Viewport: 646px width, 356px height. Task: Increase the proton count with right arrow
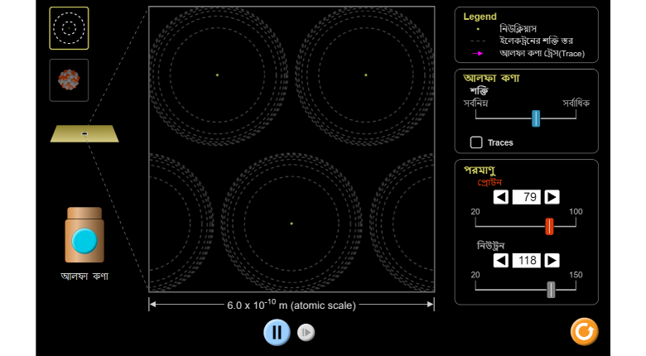[552, 197]
